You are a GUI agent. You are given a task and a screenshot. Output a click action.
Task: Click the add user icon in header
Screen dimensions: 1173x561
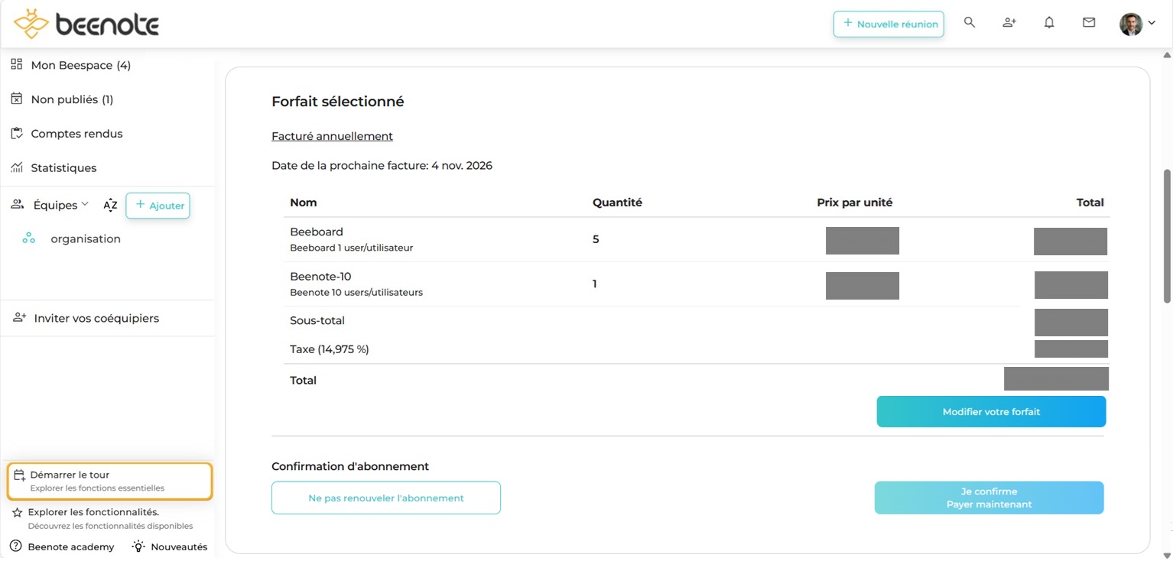click(x=1009, y=23)
